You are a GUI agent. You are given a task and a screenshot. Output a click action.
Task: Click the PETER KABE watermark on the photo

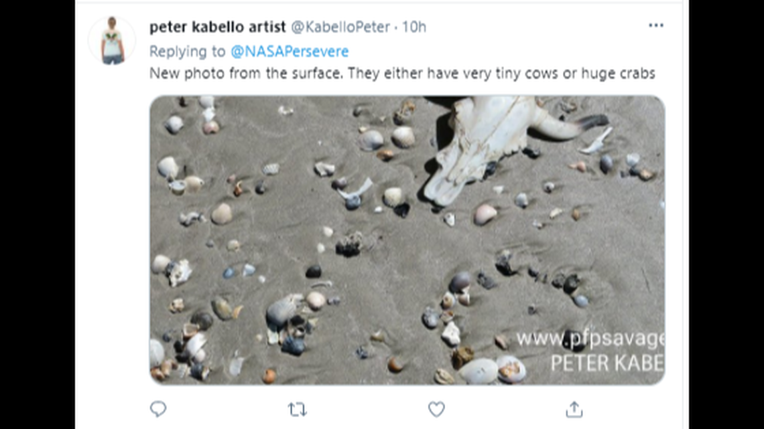pyautogui.click(x=607, y=362)
